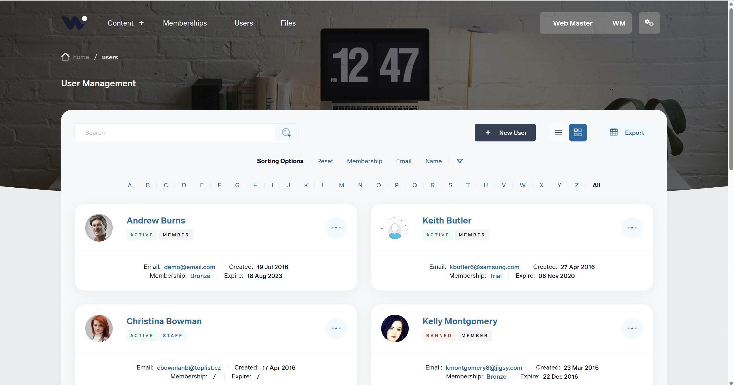This screenshot has height=385, width=734.
Task: Navigate to the Memberships section
Action: (185, 23)
